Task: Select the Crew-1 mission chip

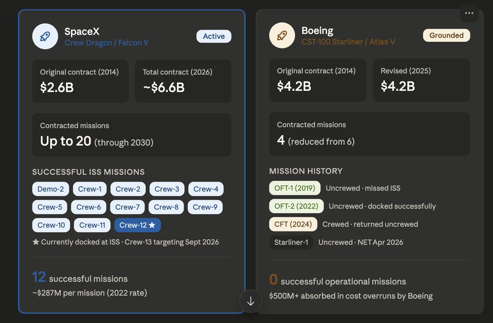Action: coord(90,189)
